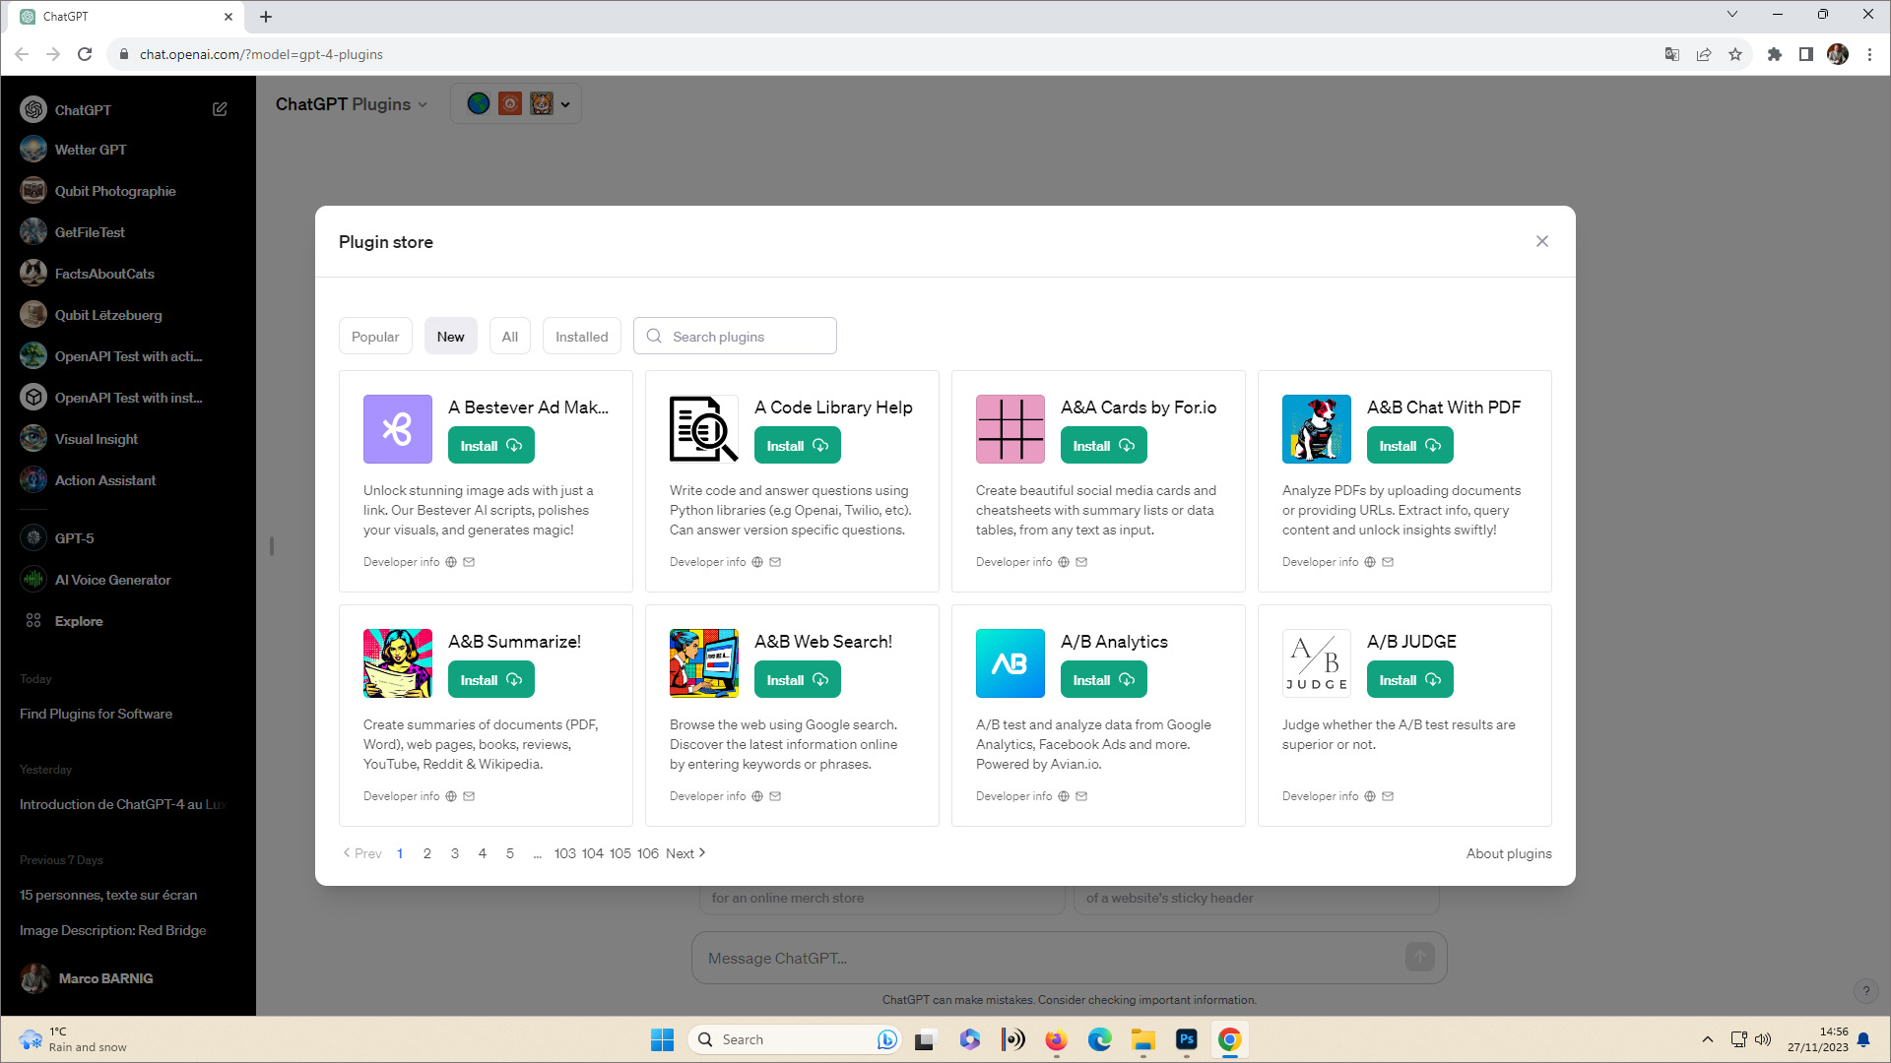Open email icon for A Code Library Help developer
The width and height of the screenshot is (1891, 1063).
pos(775,562)
